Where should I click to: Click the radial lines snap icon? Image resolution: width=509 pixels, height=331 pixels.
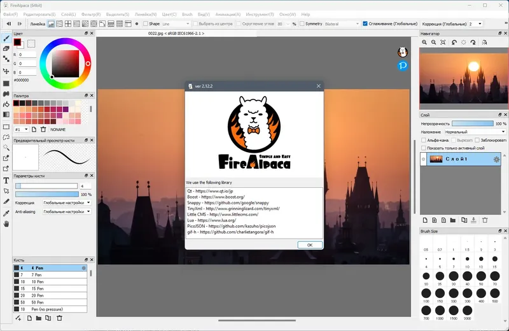[85, 24]
